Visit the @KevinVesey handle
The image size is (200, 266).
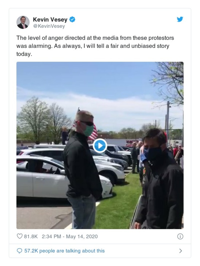(49, 26)
